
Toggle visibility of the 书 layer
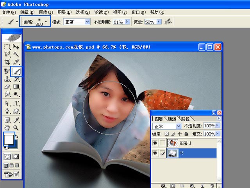point(155,154)
